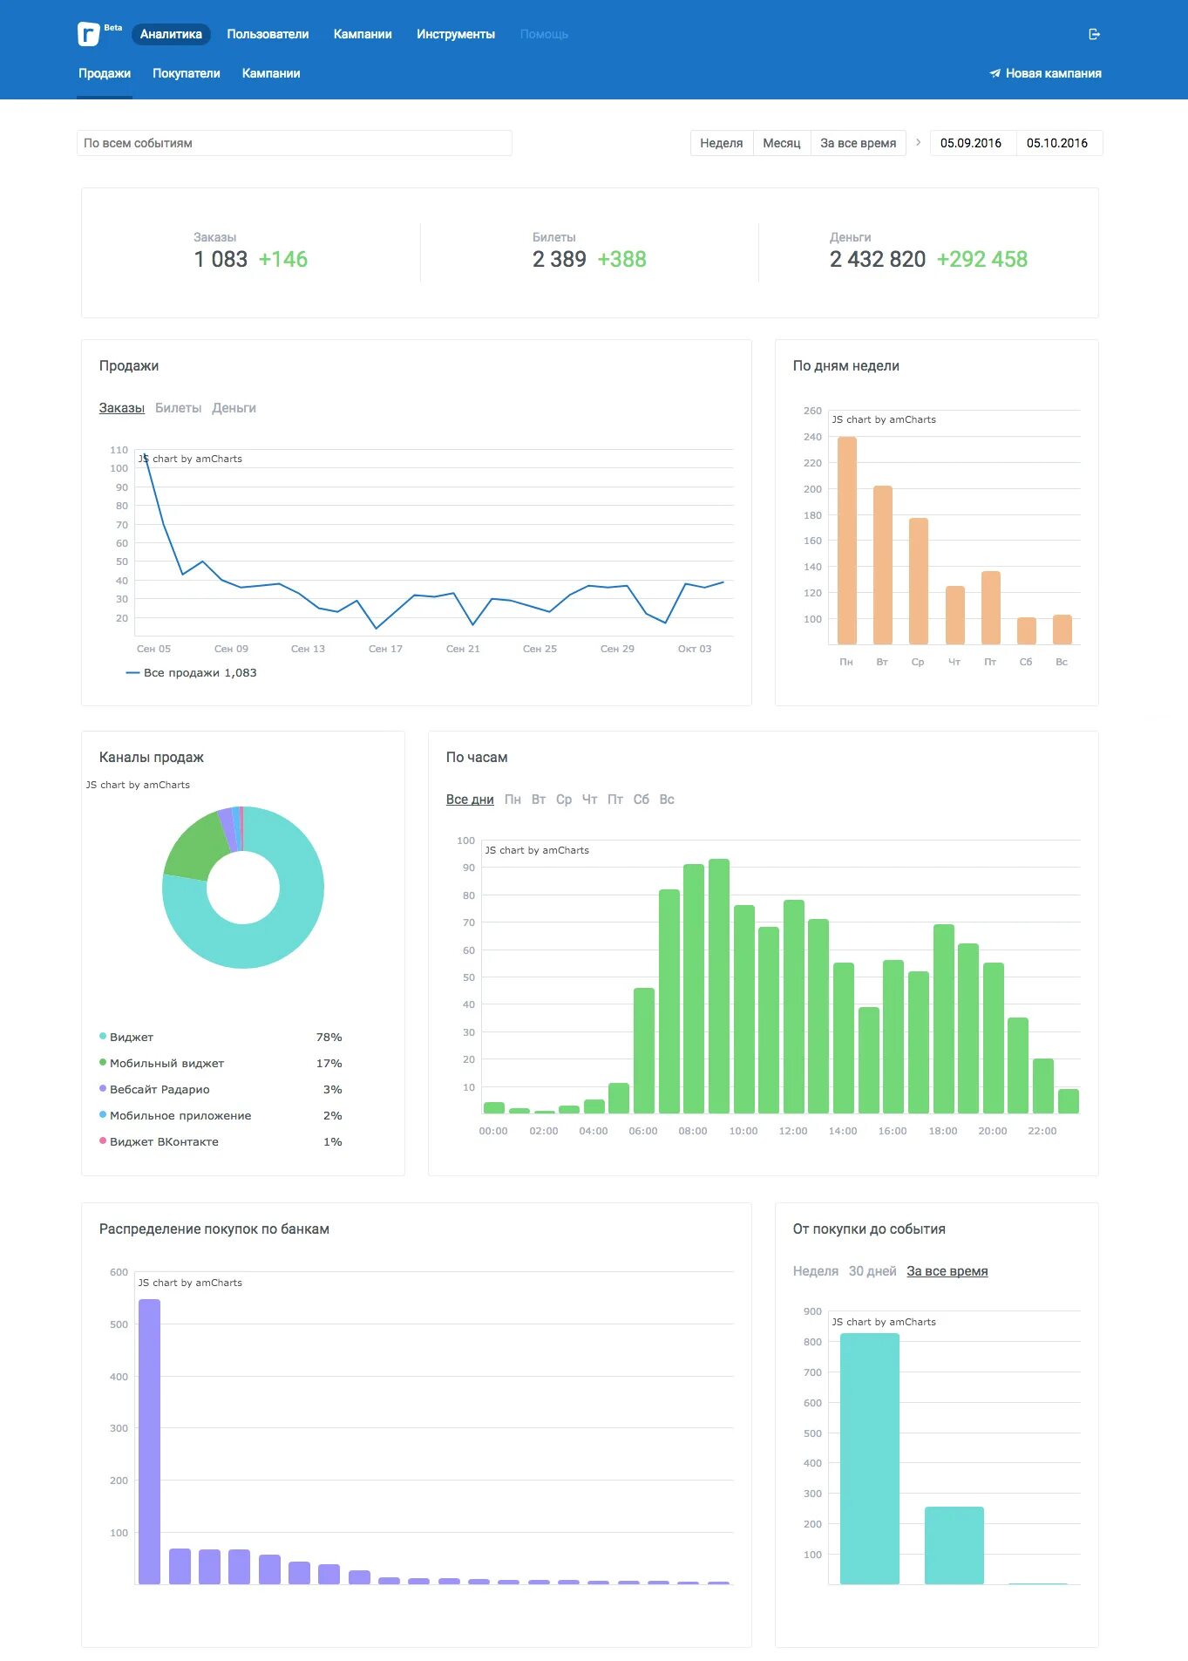Toggle the Вебсайт Радарио legend item

[155, 1089]
